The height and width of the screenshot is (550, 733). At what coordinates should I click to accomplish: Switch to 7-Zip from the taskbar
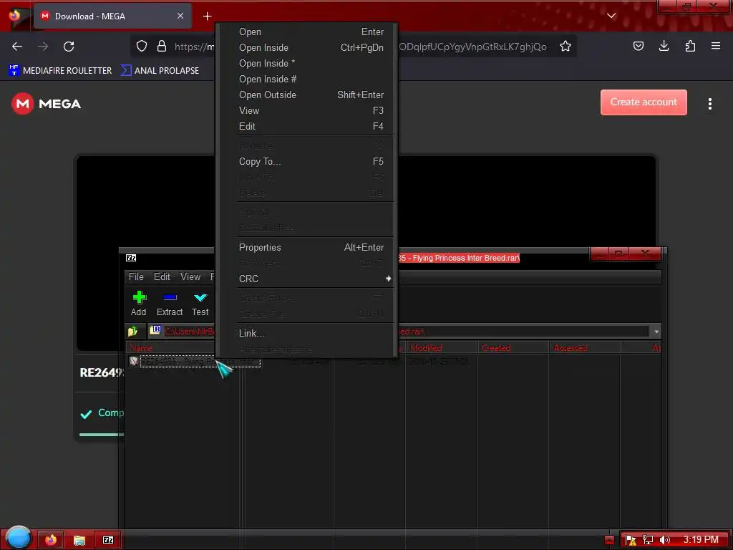pyautogui.click(x=108, y=540)
